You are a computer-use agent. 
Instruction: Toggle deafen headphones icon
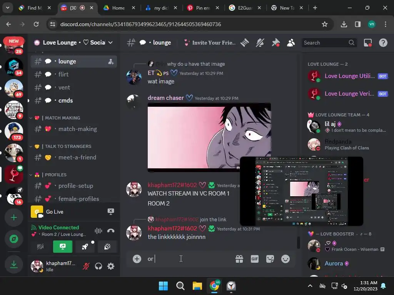pos(98,266)
